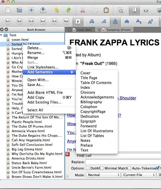The height and width of the screenshot is (189, 161).
Task: Expand the Add Semantics submenu arrow
Action: coord(72,72)
